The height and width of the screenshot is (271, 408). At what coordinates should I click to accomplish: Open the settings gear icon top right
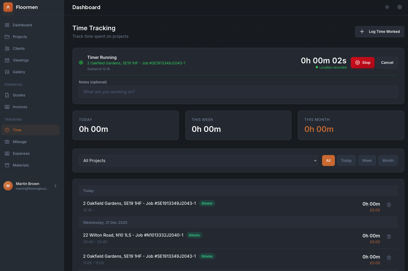pos(399,7)
